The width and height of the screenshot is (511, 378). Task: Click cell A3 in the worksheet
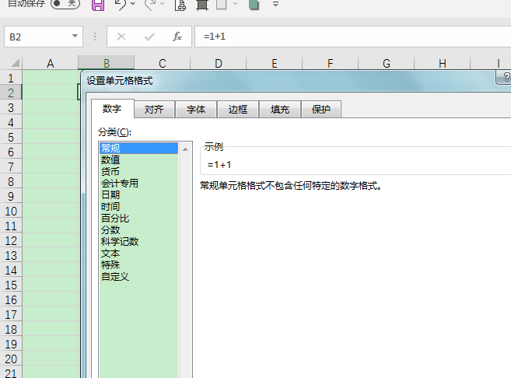[51, 107]
